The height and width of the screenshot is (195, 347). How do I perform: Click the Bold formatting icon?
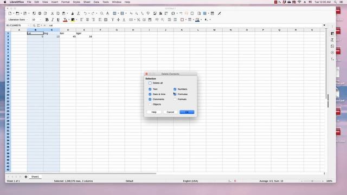click(x=47, y=19)
